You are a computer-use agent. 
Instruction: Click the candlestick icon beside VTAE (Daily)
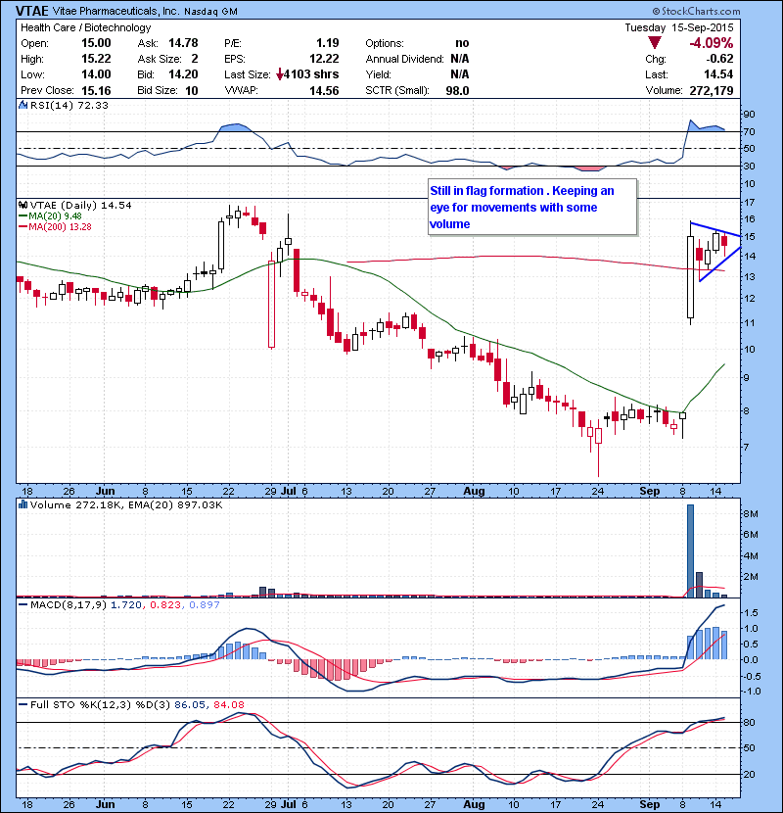click(x=23, y=205)
